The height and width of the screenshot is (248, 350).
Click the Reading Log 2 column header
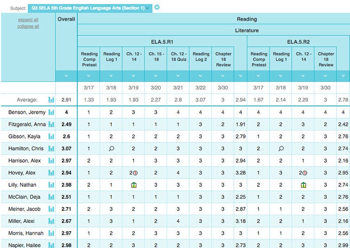pyautogui.click(x=201, y=57)
